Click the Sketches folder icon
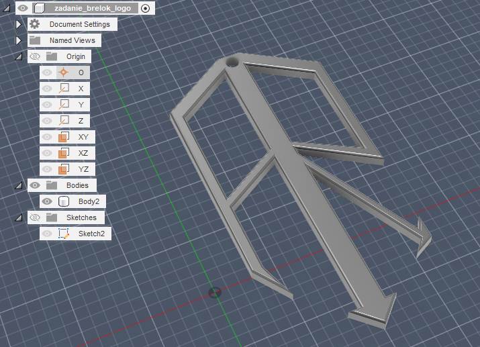 (52, 217)
